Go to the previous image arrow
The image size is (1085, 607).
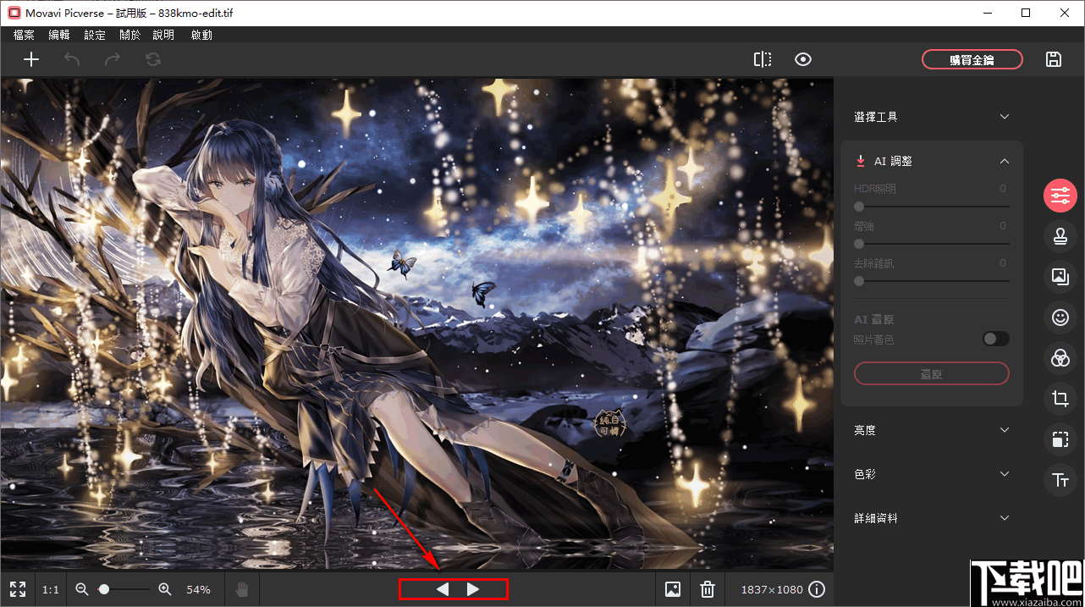[441, 589]
